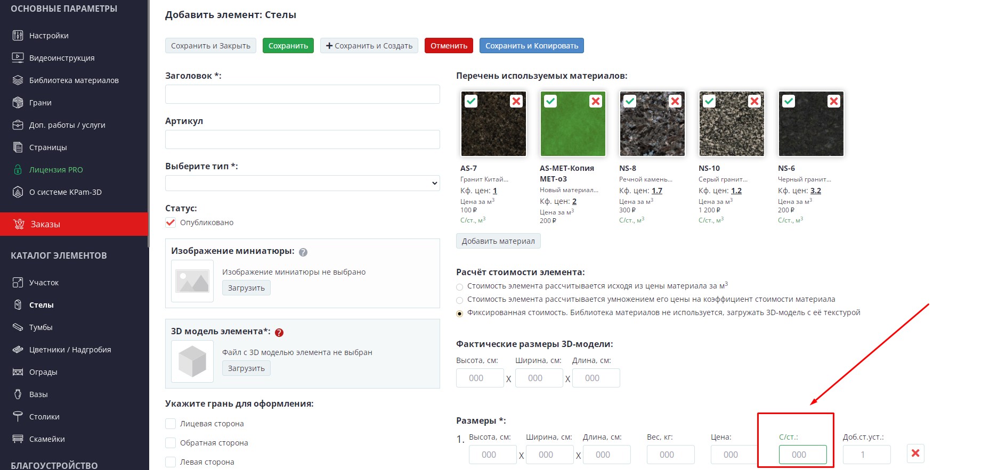Select the green AS-MET-Копия material swatch
This screenshot has height=470, width=998.
click(573, 123)
